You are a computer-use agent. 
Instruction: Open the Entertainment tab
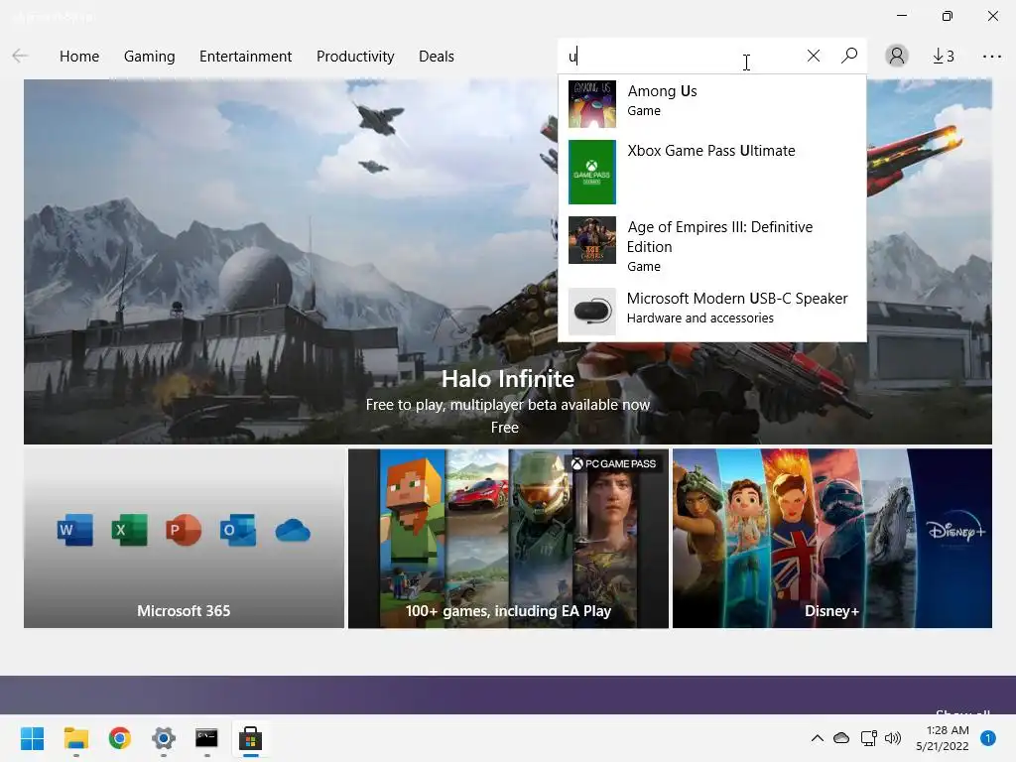[x=246, y=57]
